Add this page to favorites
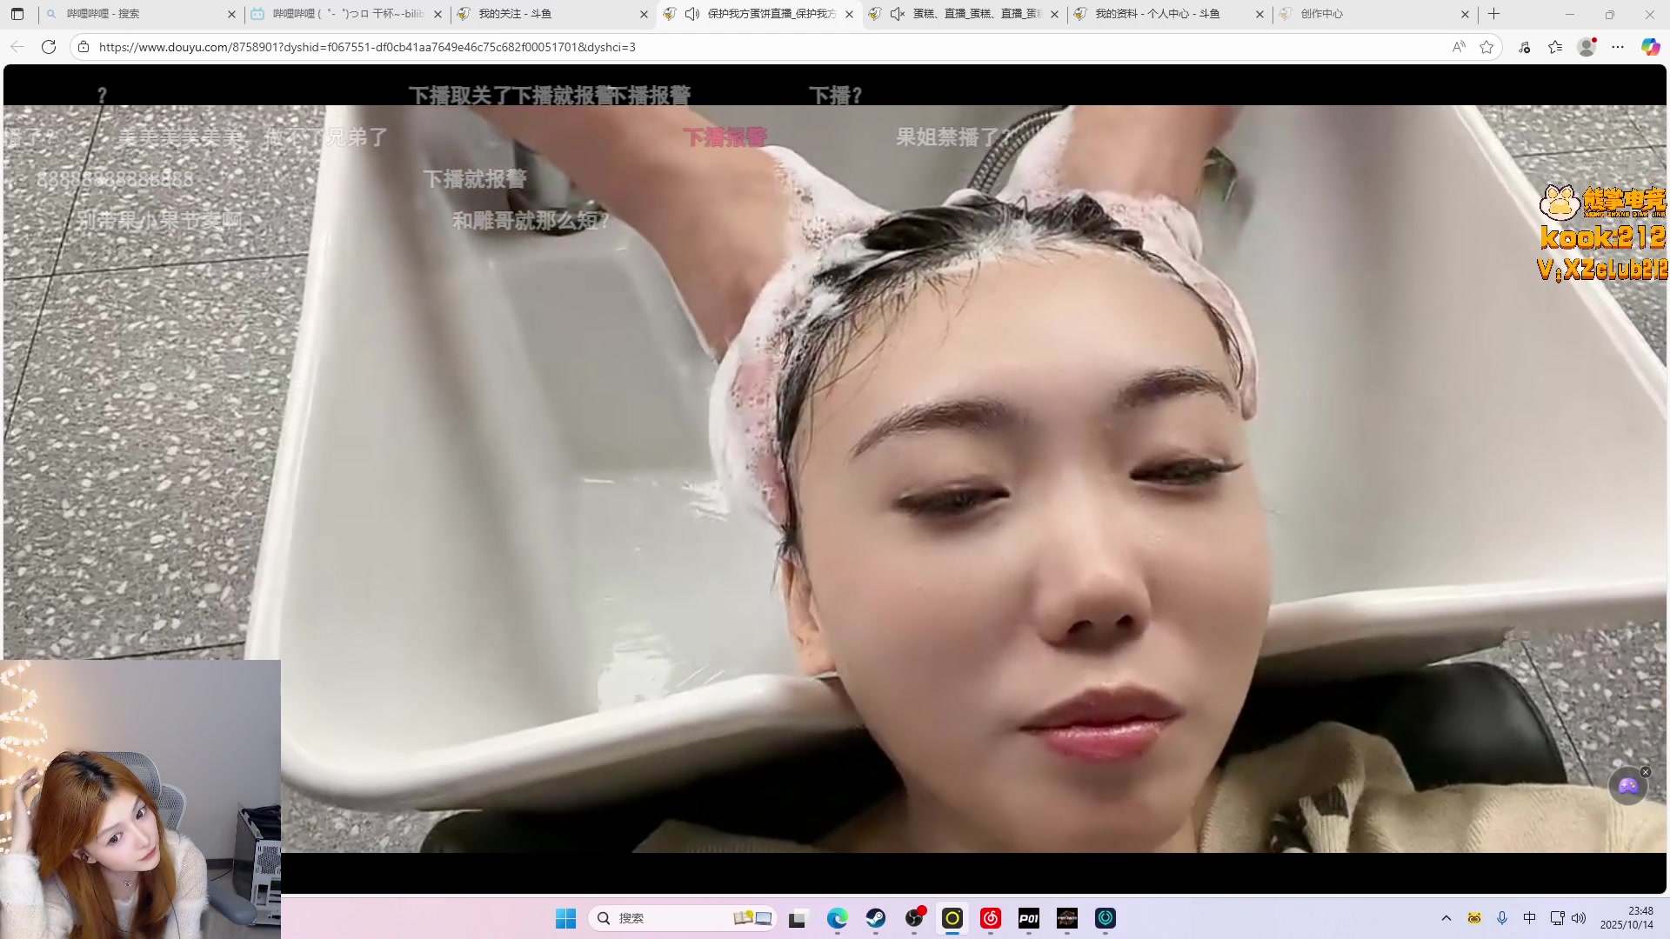Screen dimensions: 1670x939 click(1486, 47)
